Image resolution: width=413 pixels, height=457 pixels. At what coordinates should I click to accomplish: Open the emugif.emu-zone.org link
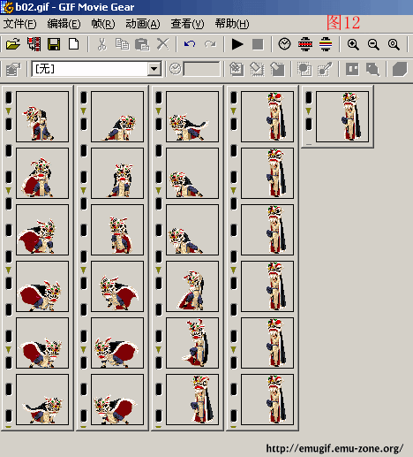334,448
